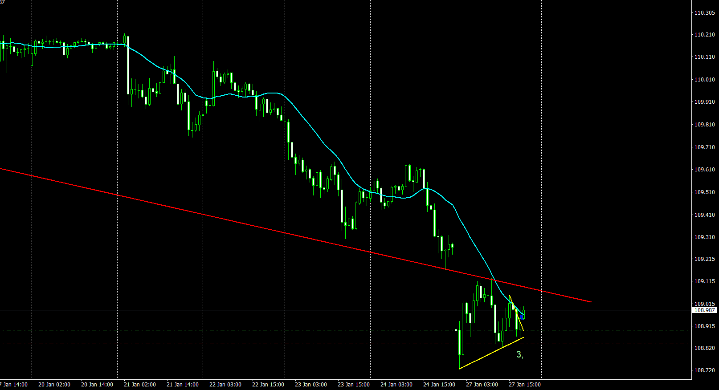Click time label 27 Jan 15:00
The image size is (719, 390).
coord(525,385)
